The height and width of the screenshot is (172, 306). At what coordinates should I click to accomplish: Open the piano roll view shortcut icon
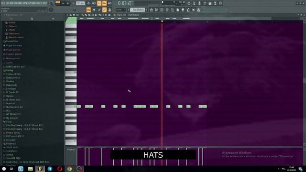(156, 10)
